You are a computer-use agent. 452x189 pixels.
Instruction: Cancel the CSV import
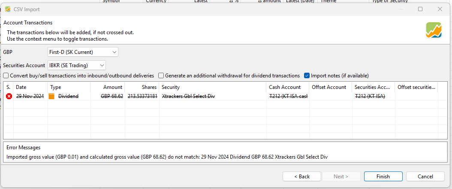point(425,176)
